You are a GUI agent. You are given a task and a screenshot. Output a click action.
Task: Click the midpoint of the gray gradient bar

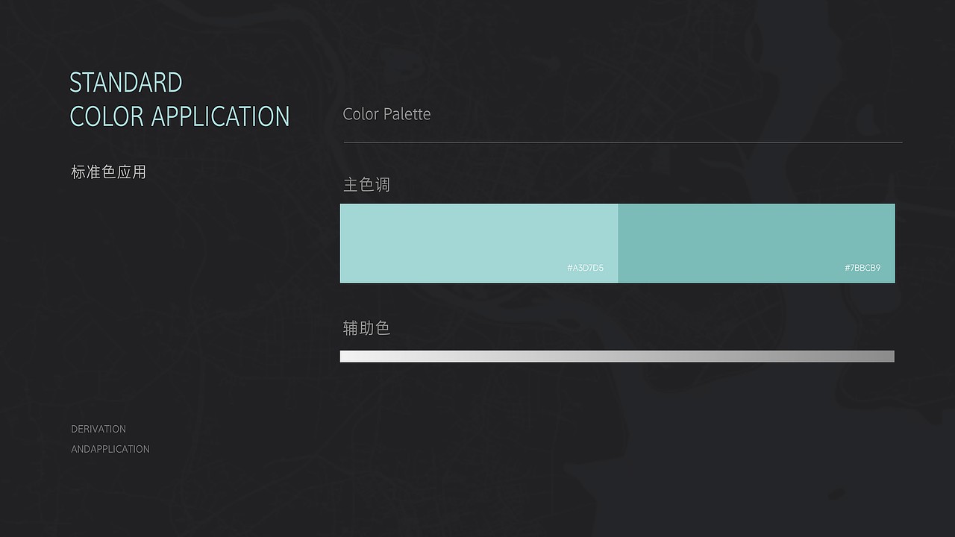click(617, 357)
